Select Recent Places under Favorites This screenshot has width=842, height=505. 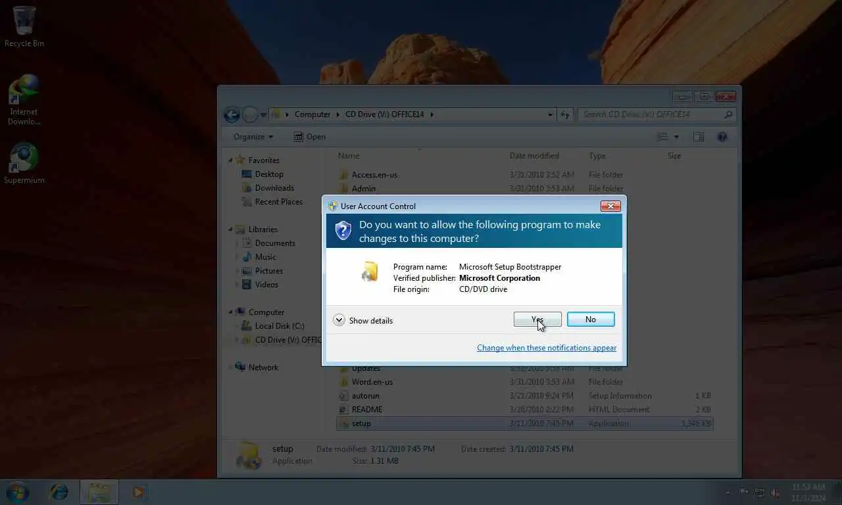(278, 202)
